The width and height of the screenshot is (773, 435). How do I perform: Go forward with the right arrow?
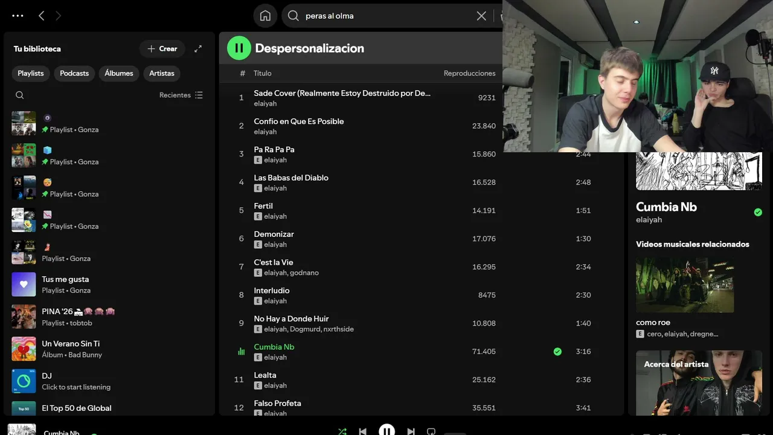(x=58, y=16)
